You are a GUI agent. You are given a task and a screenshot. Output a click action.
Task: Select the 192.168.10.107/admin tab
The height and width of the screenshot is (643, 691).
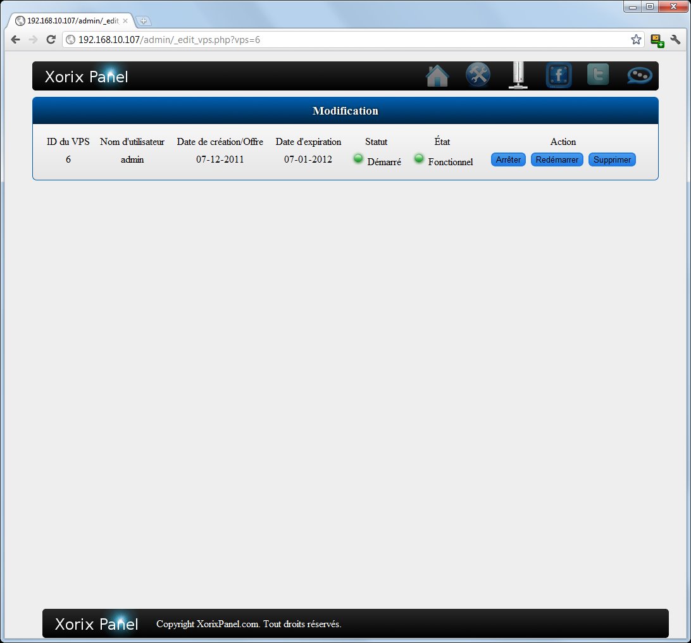click(70, 21)
